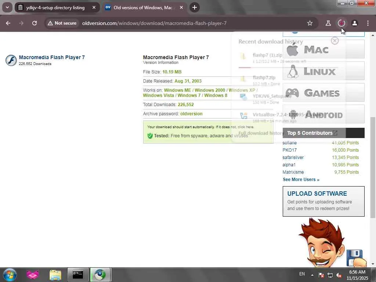The image size is (376, 282).
Task: Open the Windows Start menu orb
Action: point(10,275)
